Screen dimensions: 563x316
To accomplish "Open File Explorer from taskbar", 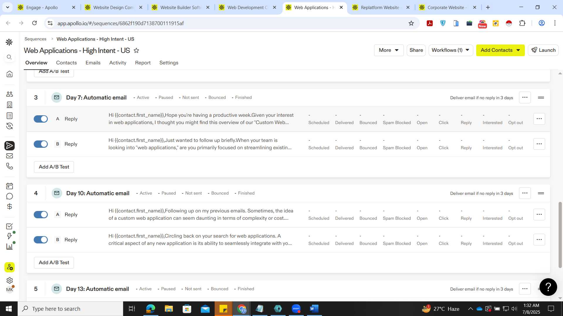I will (x=169, y=309).
